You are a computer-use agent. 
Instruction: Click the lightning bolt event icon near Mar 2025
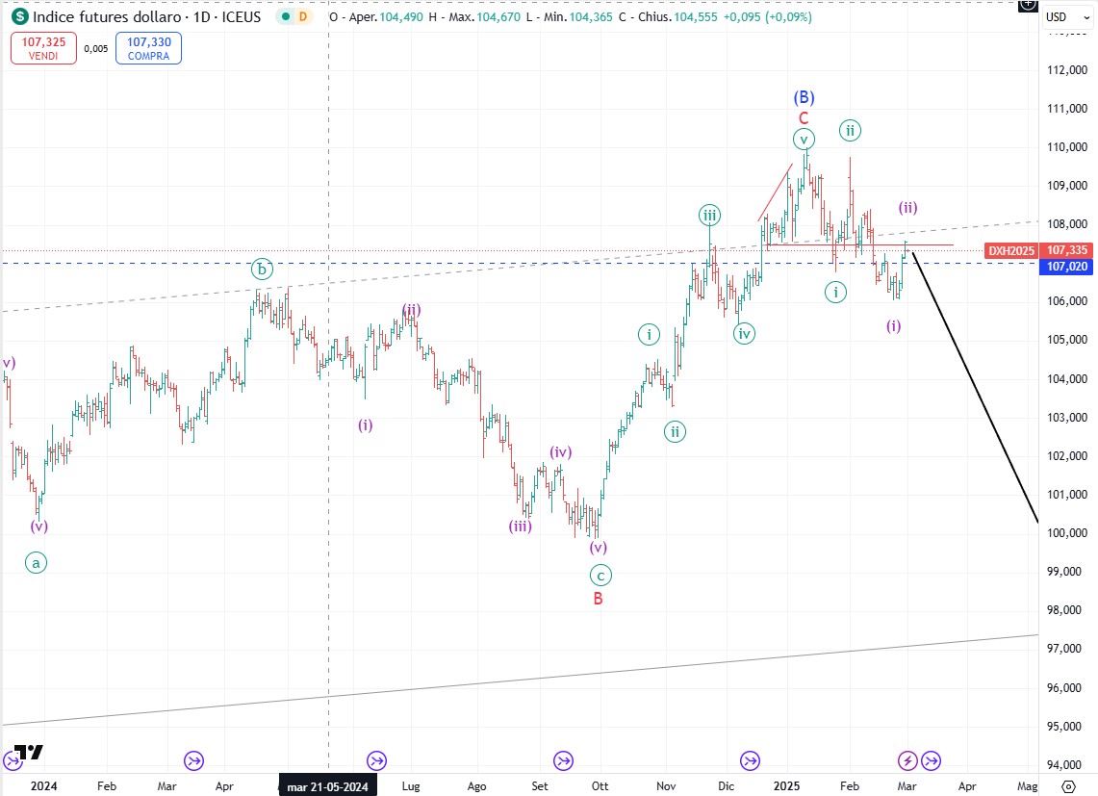907,760
